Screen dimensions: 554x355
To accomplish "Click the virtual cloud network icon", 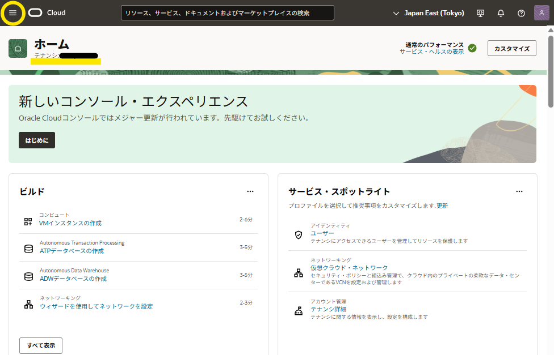I will click(x=299, y=273).
